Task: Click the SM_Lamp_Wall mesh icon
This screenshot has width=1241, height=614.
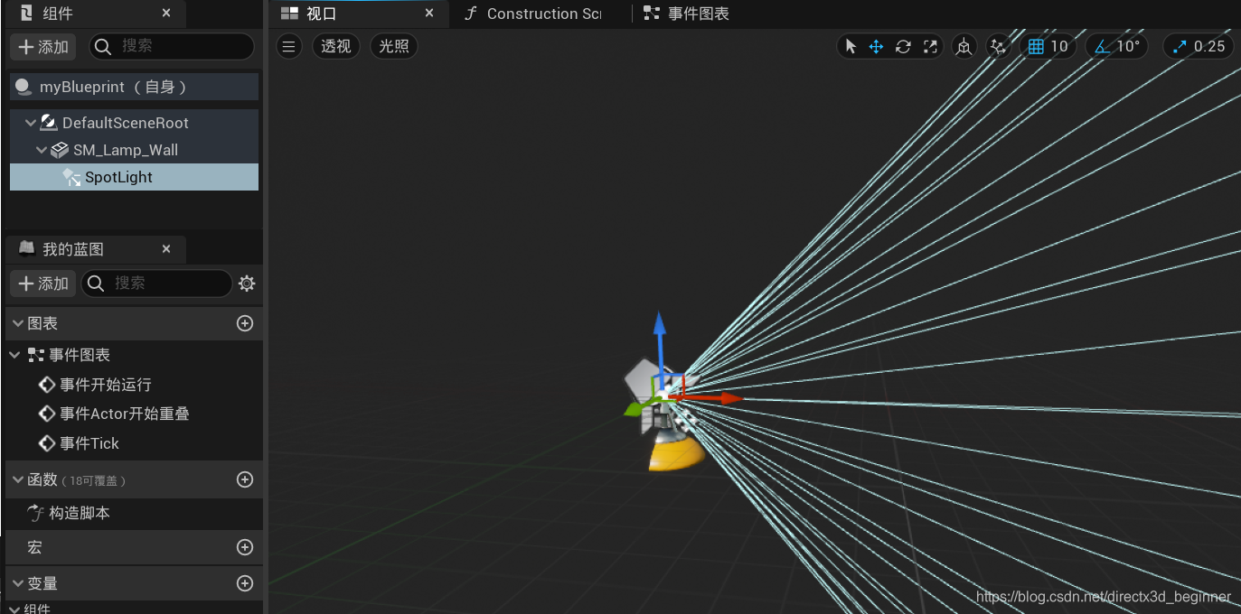Action: tap(60, 150)
